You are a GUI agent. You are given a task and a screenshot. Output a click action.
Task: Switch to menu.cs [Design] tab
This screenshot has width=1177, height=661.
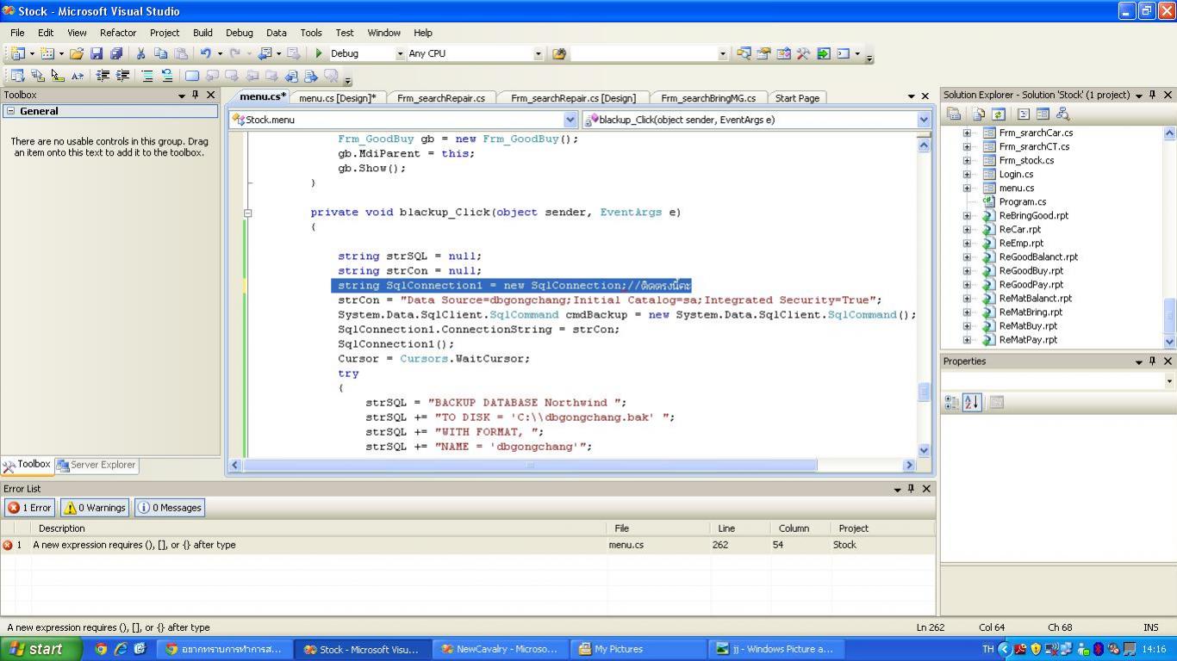338,98
